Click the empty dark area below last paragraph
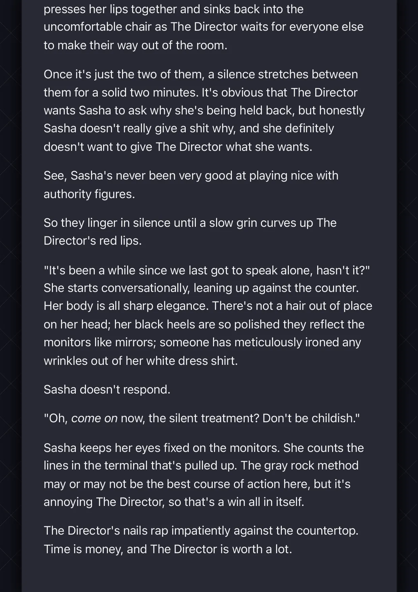This screenshot has height=592, width=418. (209, 575)
